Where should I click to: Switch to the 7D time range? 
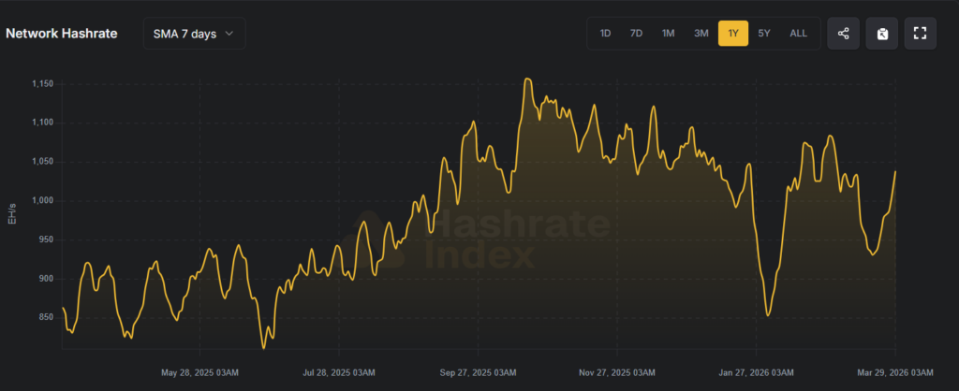pos(636,34)
